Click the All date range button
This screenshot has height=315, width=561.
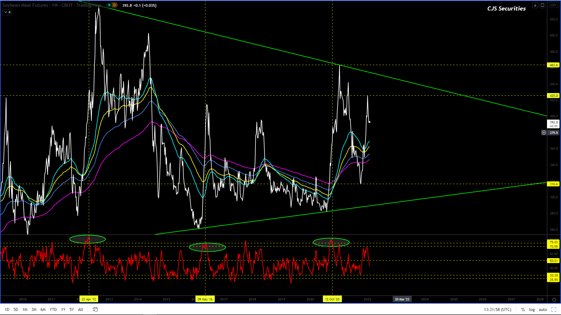(80, 309)
